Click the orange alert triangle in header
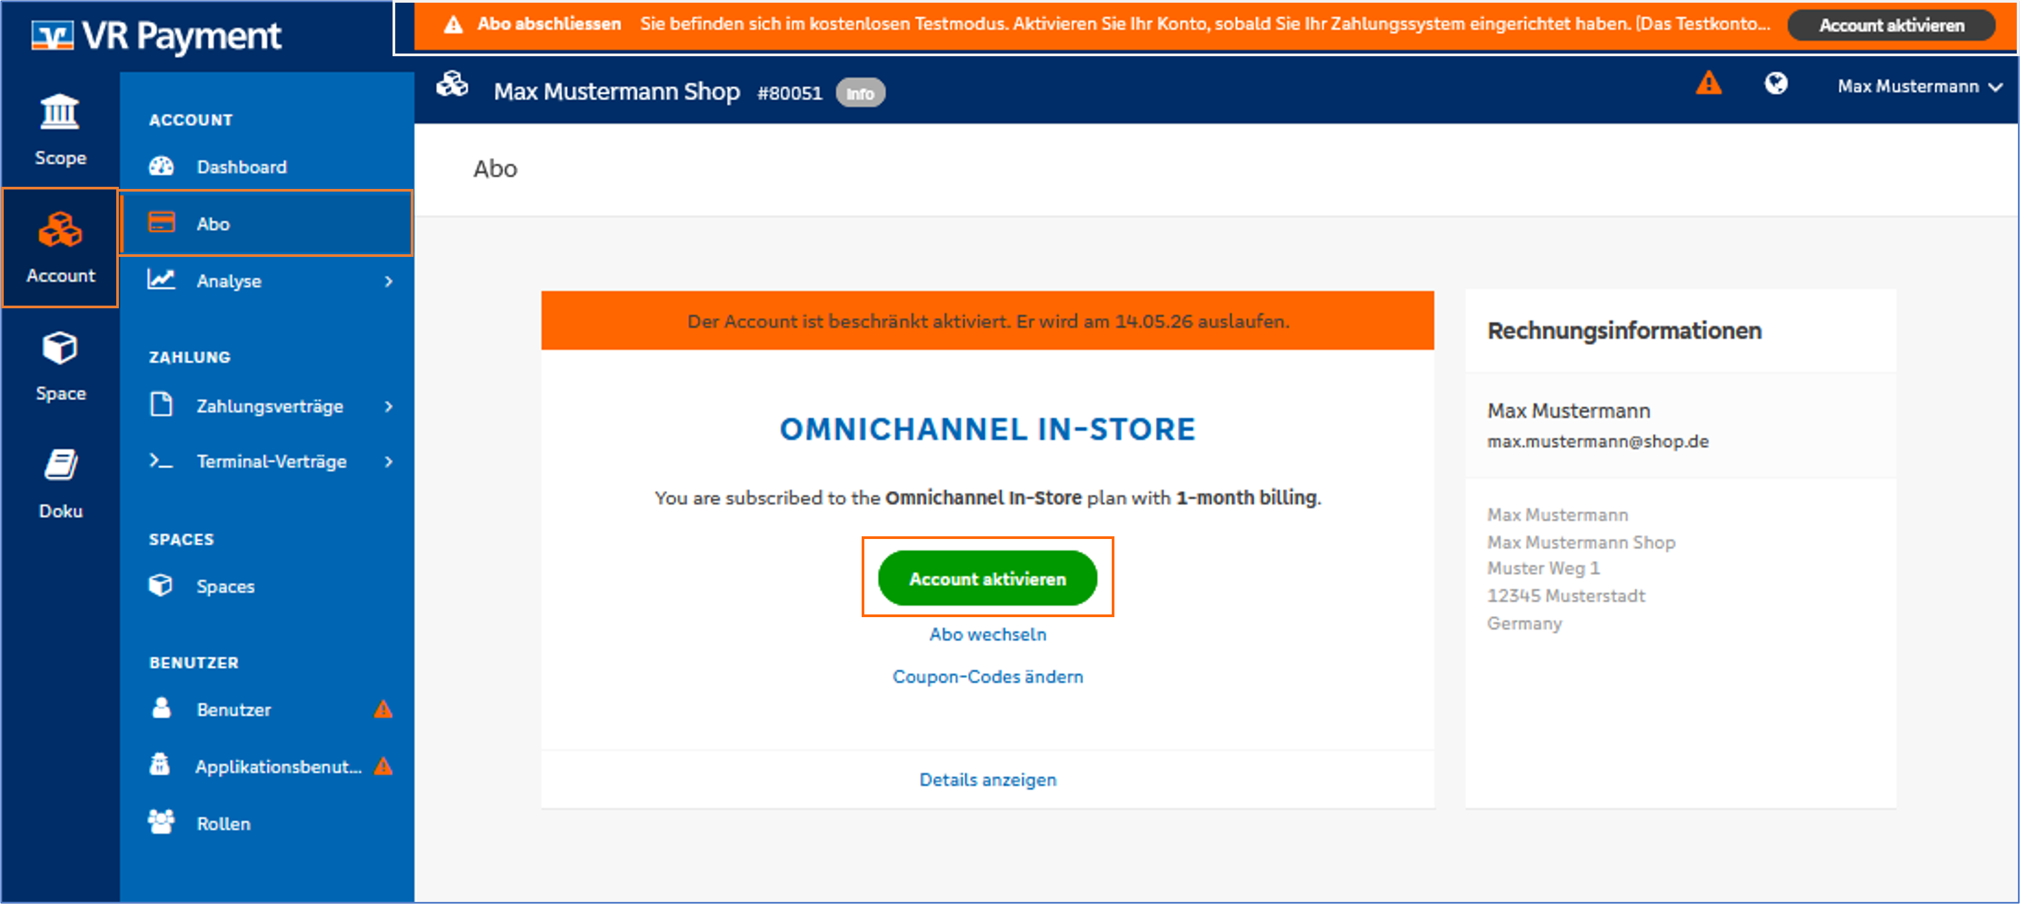The width and height of the screenshot is (2020, 904). (1709, 83)
